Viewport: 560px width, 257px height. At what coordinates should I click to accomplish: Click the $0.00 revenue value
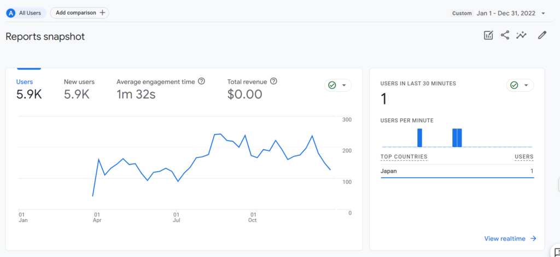click(244, 94)
